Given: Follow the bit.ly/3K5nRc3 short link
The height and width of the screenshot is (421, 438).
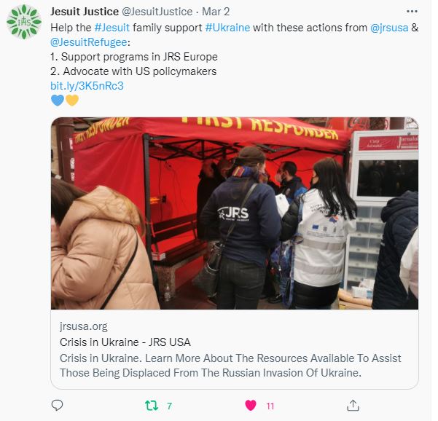Looking at the screenshot, I should (x=87, y=86).
